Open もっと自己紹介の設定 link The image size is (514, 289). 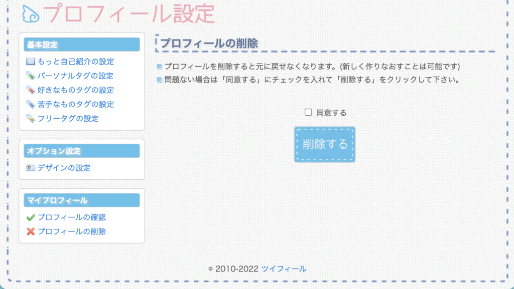click(76, 62)
